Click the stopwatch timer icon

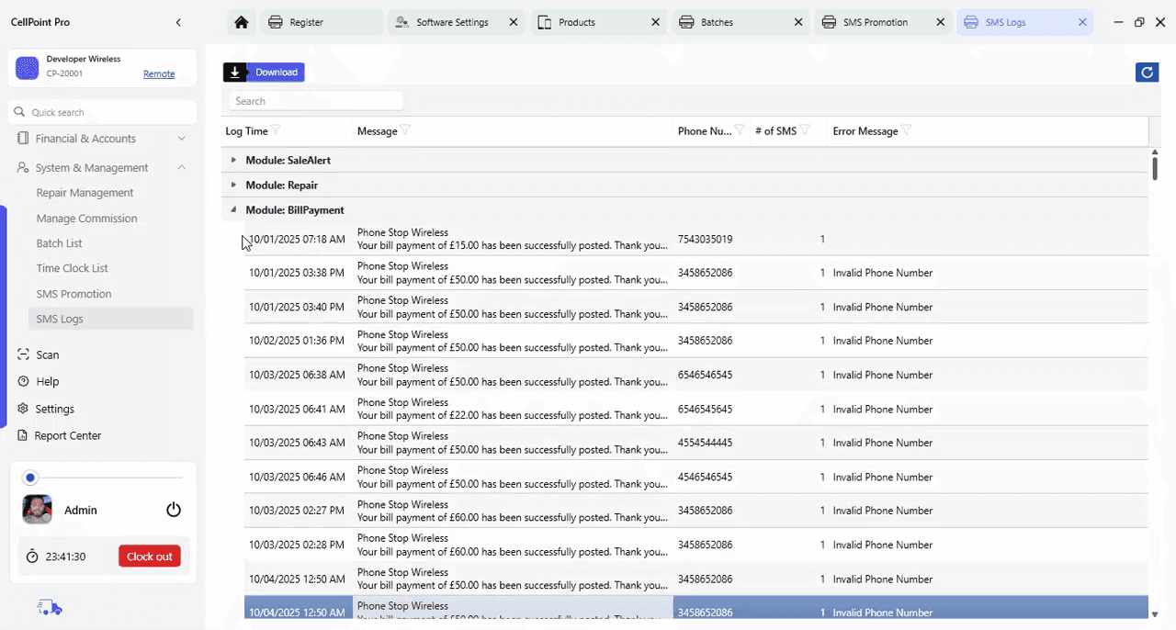(x=32, y=557)
